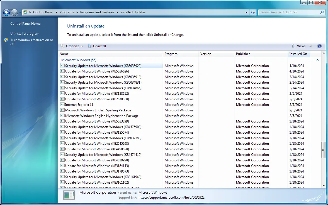Open Uninstall a program link
Image resolution: width=328 pixels, height=205 pixels.
click(25, 34)
